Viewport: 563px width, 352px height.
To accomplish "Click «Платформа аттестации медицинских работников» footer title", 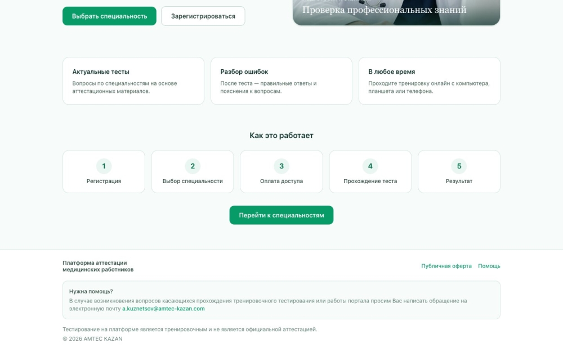I will pyautogui.click(x=98, y=266).
